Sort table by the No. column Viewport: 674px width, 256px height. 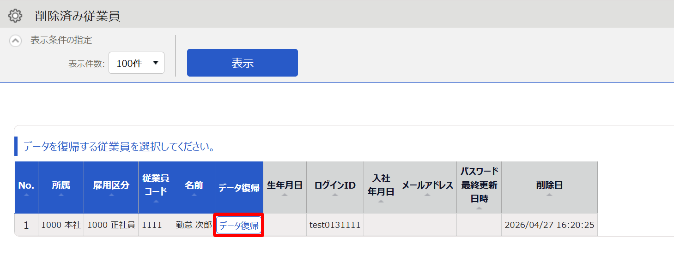pyautogui.click(x=26, y=187)
